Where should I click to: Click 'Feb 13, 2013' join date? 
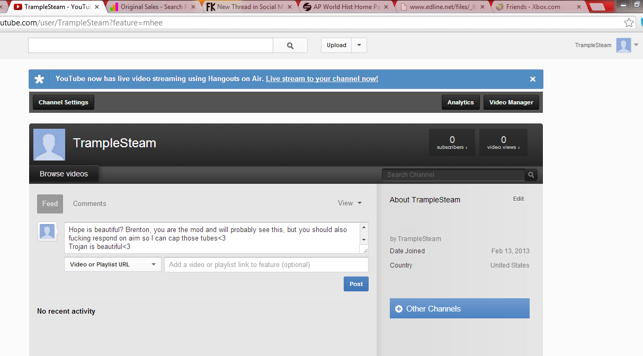click(x=511, y=251)
